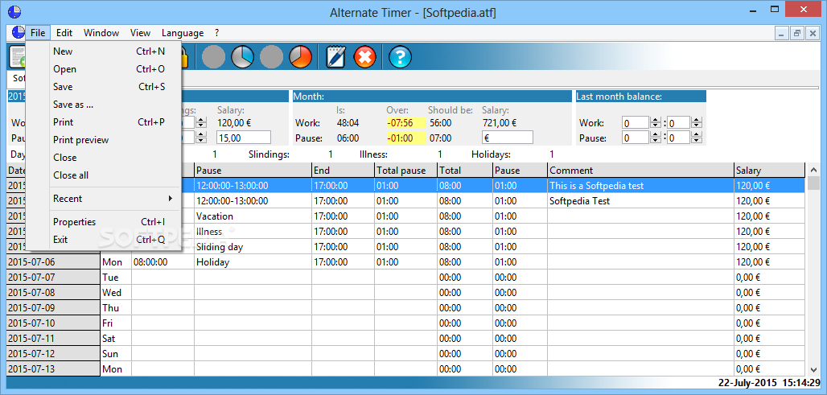Viewport: 827px width, 395px height.
Task: Open the ? help menu
Action: coord(216,33)
